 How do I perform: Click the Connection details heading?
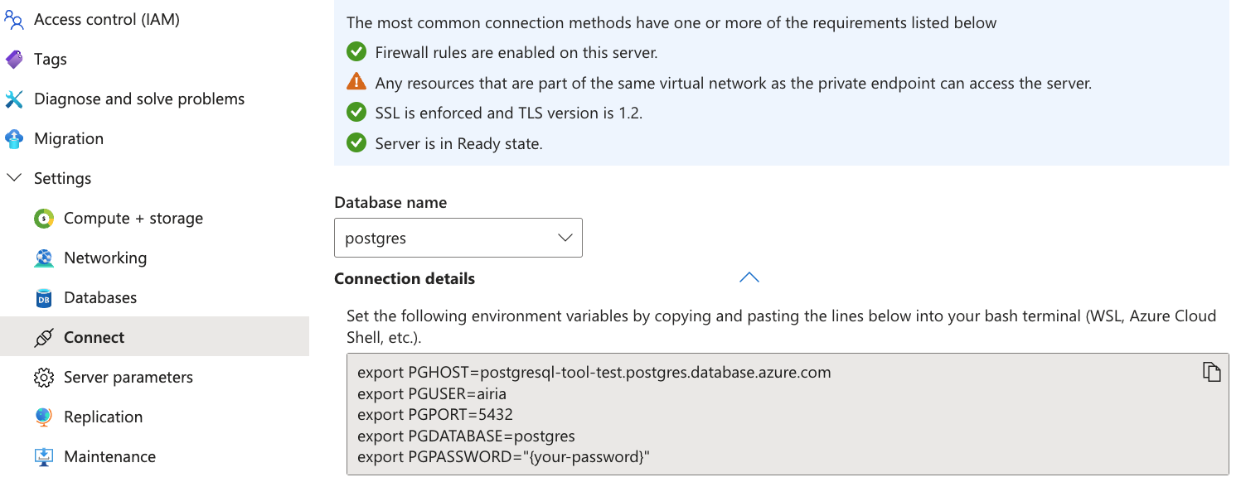coord(405,278)
